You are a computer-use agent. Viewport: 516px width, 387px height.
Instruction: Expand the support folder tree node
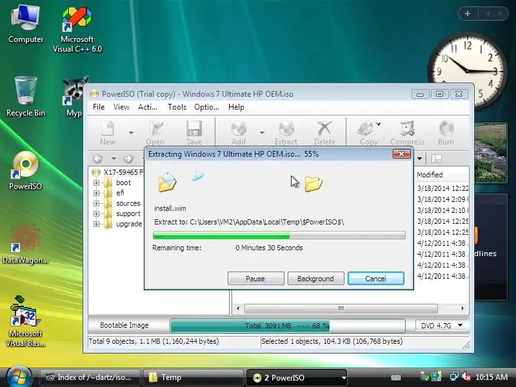point(96,213)
